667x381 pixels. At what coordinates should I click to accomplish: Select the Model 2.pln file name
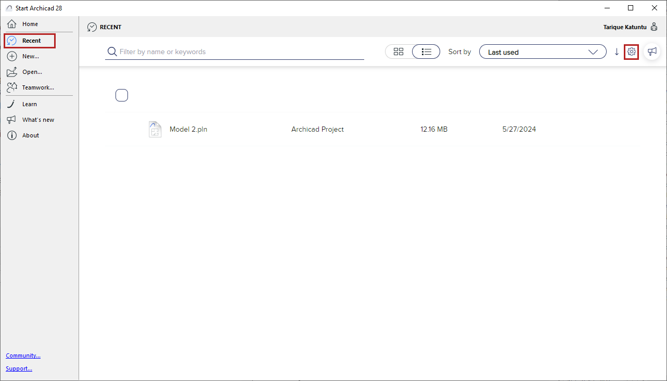pyautogui.click(x=188, y=129)
